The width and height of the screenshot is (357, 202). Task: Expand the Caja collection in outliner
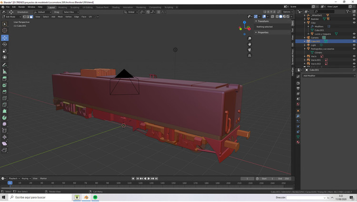pos(305,23)
